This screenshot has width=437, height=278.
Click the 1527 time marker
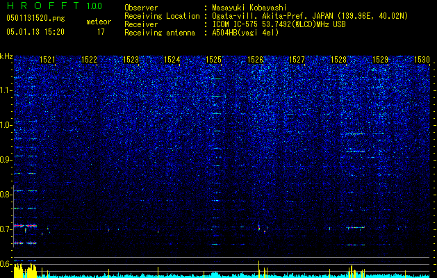click(x=297, y=60)
